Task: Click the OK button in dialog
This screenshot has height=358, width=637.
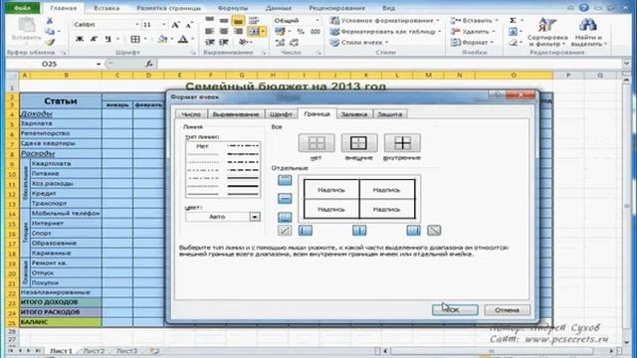Action: [455, 310]
